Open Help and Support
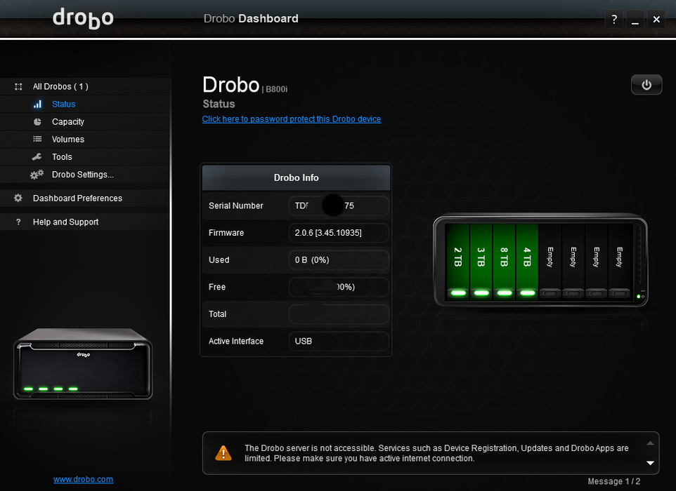The image size is (676, 491). [85, 222]
